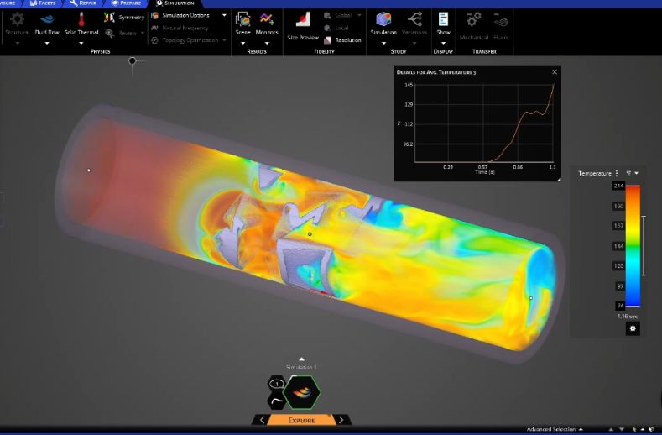Select the monitor point at pipe inlet
The image size is (662, 435).
89,170
